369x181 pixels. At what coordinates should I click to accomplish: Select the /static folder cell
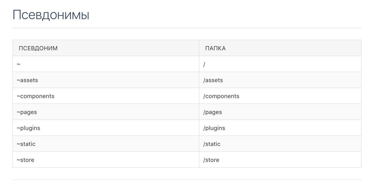(280, 144)
